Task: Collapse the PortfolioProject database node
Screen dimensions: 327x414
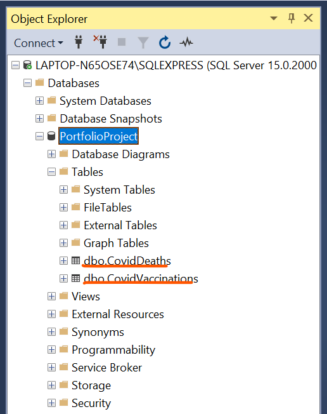Action: [x=39, y=137]
